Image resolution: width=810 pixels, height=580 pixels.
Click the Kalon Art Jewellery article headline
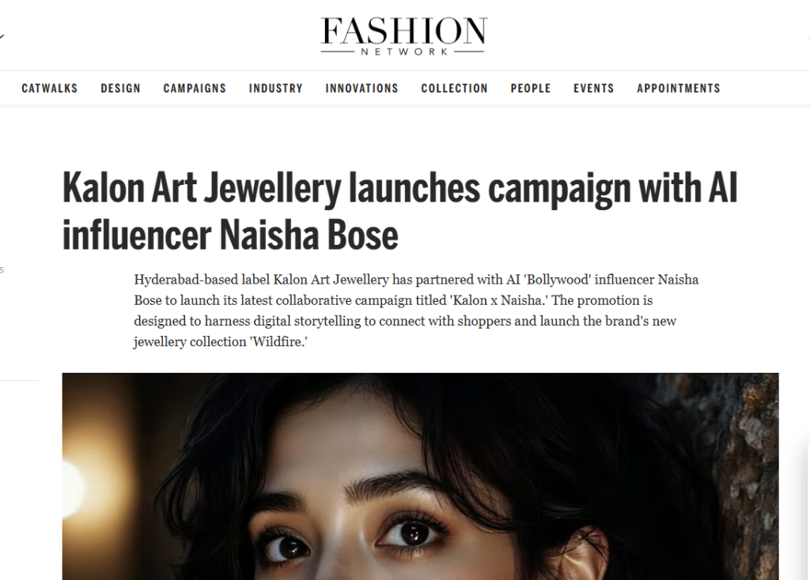(399, 211)
